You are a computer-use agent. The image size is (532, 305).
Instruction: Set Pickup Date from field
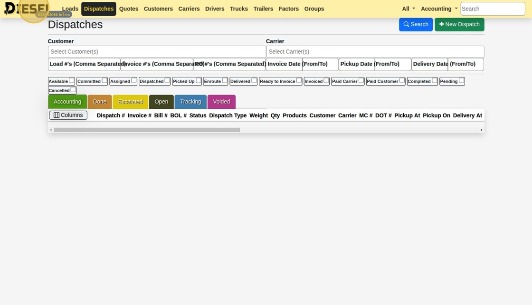click(x=357, y=64)
